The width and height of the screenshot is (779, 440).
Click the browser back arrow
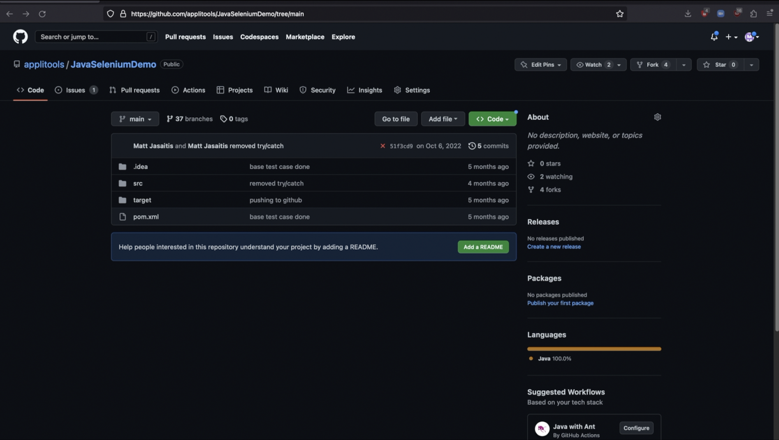click(9, 14)
